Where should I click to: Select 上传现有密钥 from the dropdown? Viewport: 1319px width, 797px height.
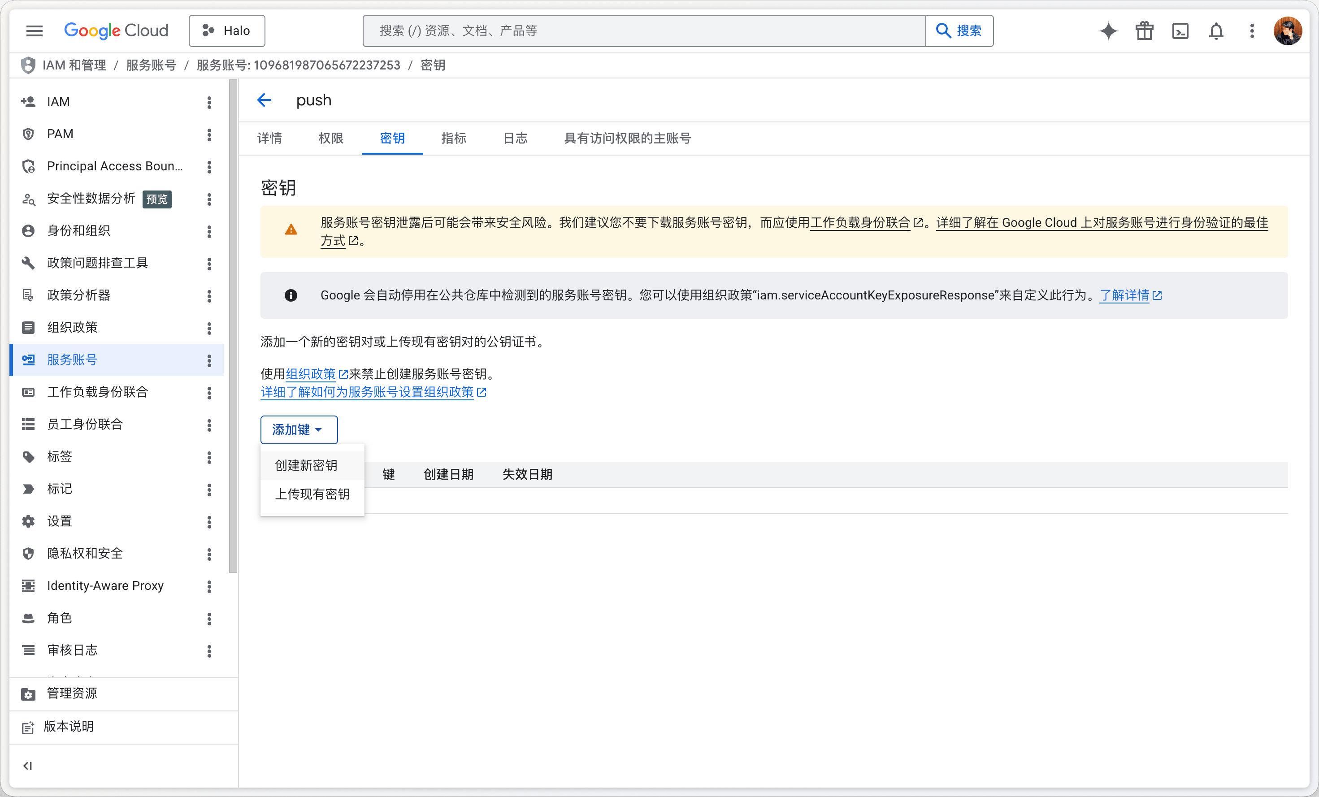pos(312,494)
